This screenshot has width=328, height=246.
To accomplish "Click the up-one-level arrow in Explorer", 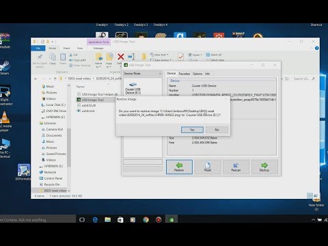I will (x=55, y=79).
